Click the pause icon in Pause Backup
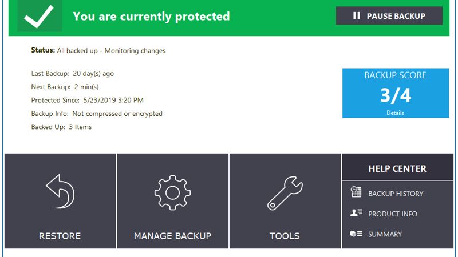Image resolution: width=458 pixels, height=257 pixels. [x=356, y=16]
